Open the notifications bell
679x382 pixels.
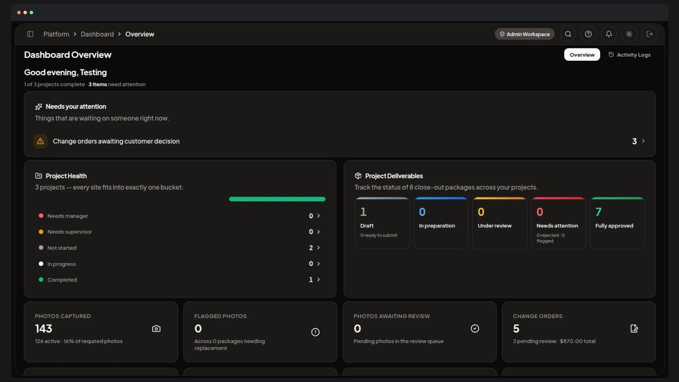pos(609,34)
